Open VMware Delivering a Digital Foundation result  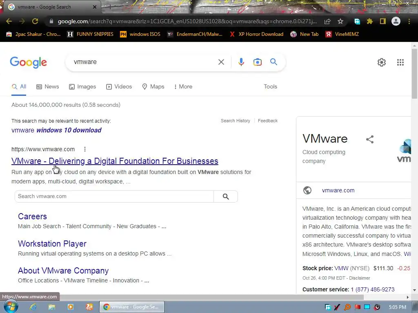(x=115, y=161)
